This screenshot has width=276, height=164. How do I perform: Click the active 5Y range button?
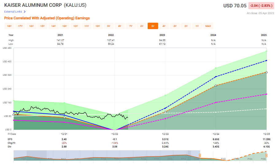point(153,26)
